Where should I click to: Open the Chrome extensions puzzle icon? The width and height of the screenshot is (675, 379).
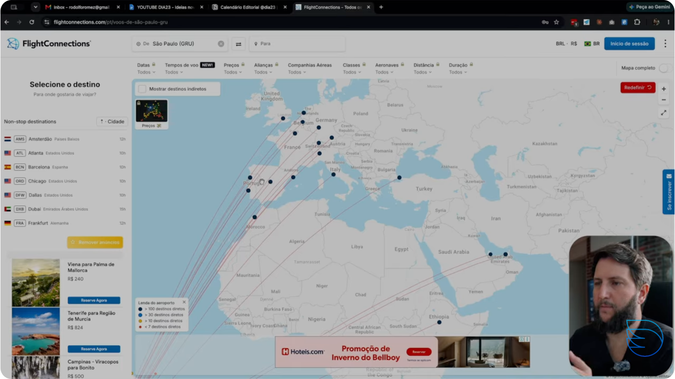[637, 22]
